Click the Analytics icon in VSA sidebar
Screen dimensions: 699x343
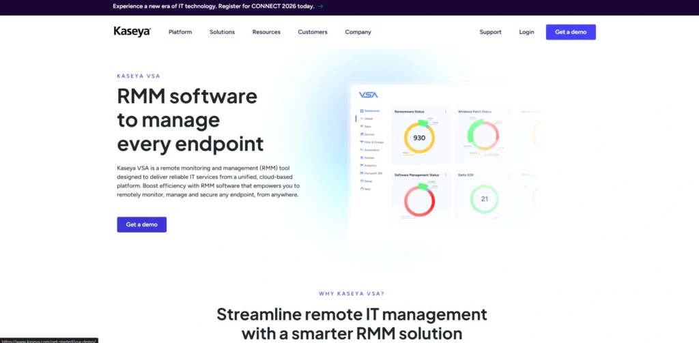(x=362, y=165)
